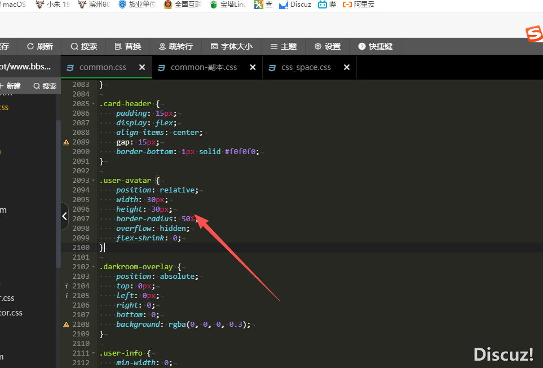The width and height of the screenshot is (543, 368).
Task: Open the 替换 (replace) tool
Action: tap(127, 46)
